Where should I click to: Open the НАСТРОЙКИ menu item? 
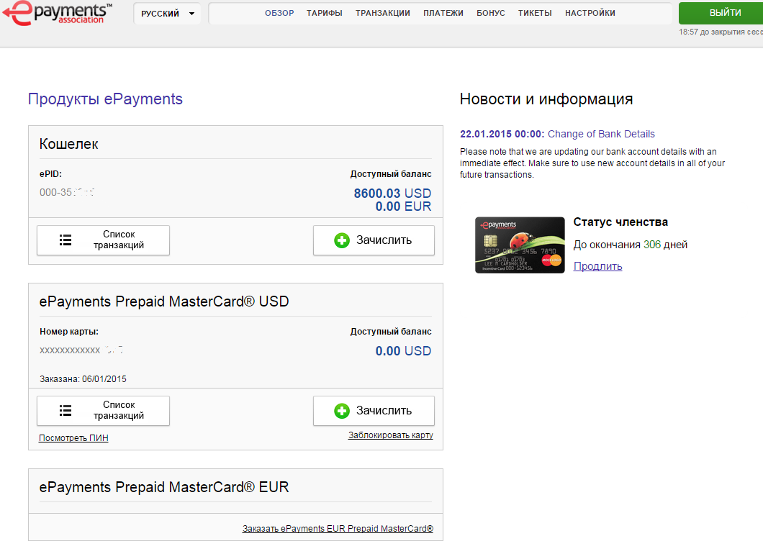(590, 13)
